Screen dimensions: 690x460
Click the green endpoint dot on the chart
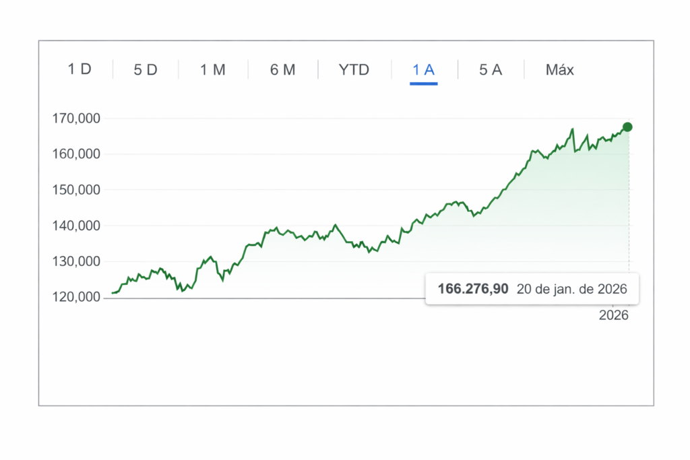point(627,127)
